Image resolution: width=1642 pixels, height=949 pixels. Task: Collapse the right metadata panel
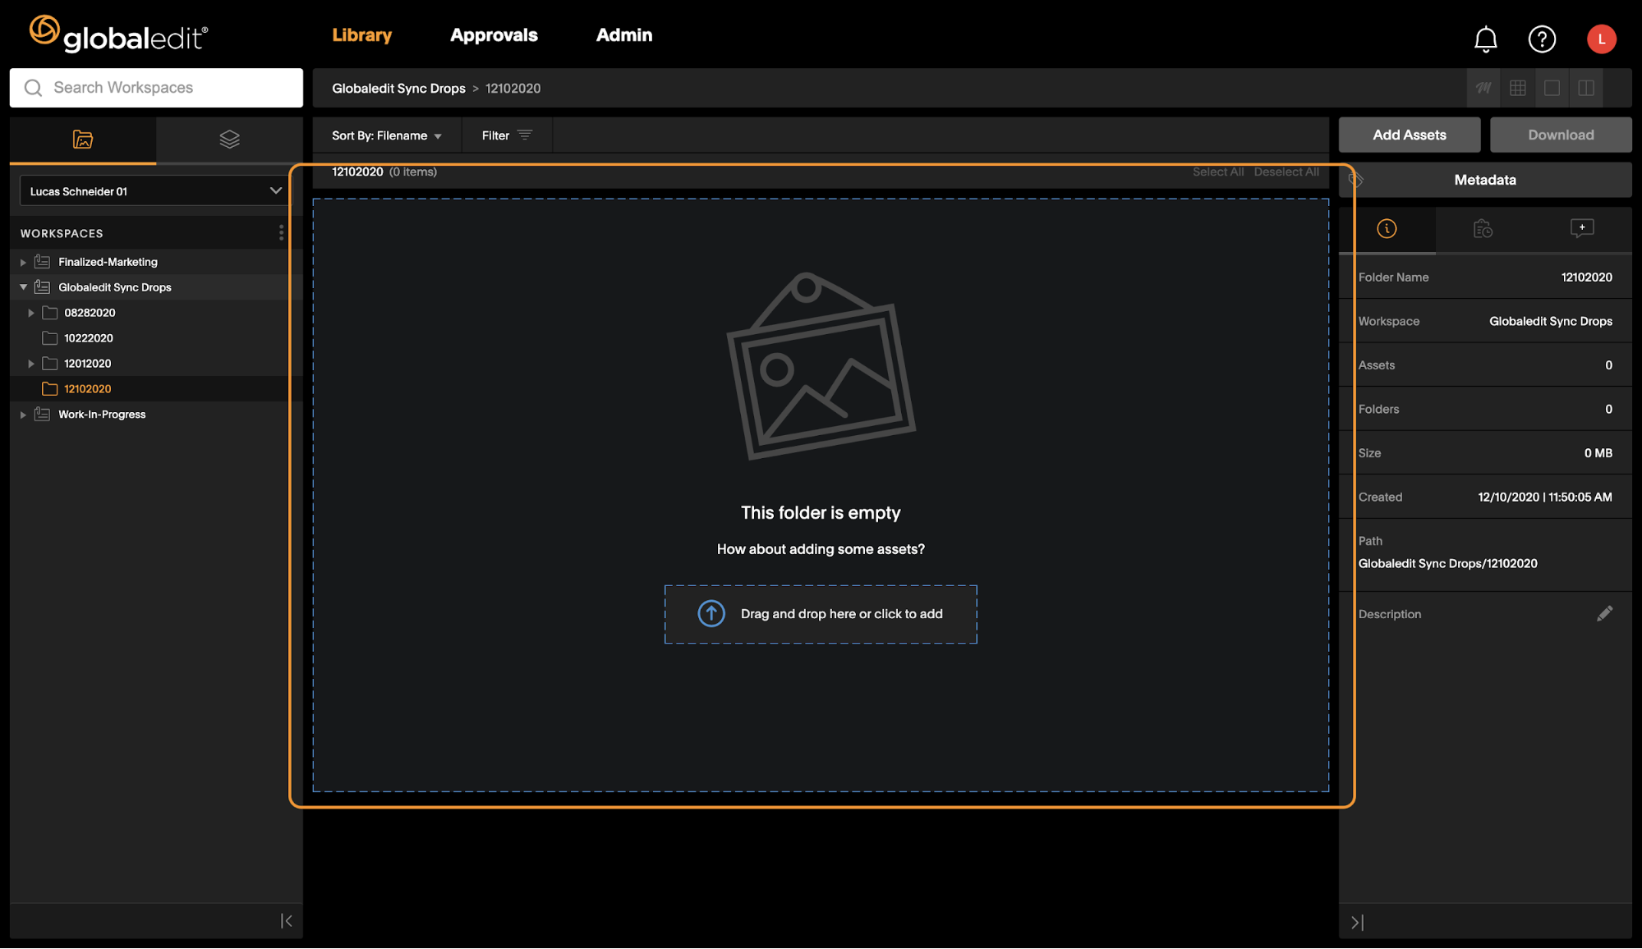[1357, 922]
